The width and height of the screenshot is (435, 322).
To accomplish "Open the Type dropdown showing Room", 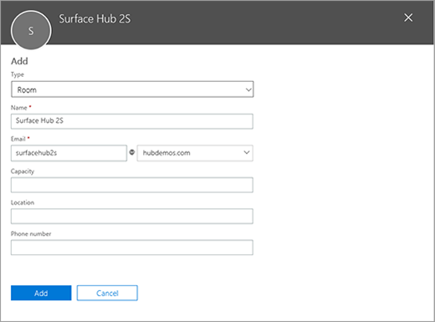I will tap(132, 89).
